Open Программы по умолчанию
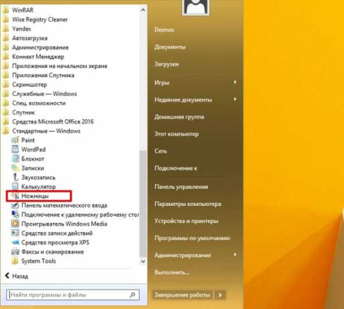This screenshot has height=309, width=344. (x=192, y=238)
